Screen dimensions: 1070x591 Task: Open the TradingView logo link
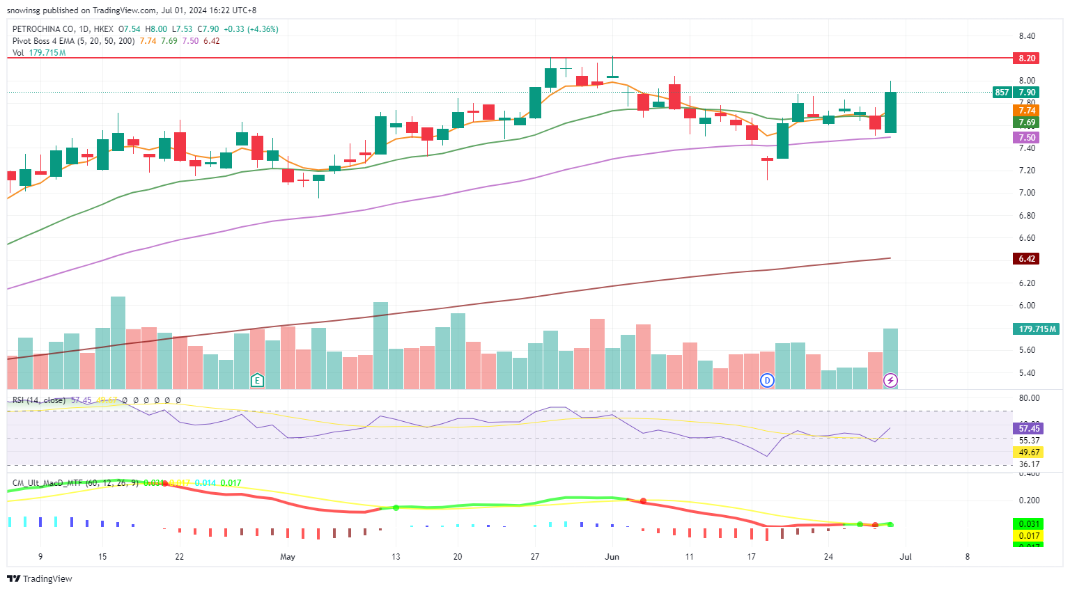40,578
